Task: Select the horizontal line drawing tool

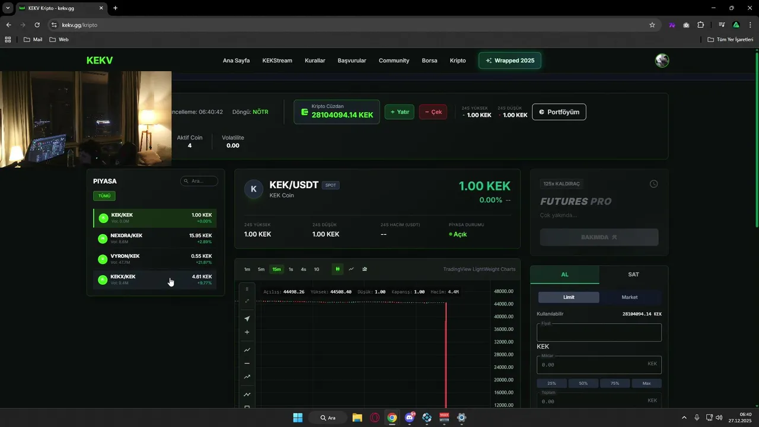Action: (x=247, y=363)
